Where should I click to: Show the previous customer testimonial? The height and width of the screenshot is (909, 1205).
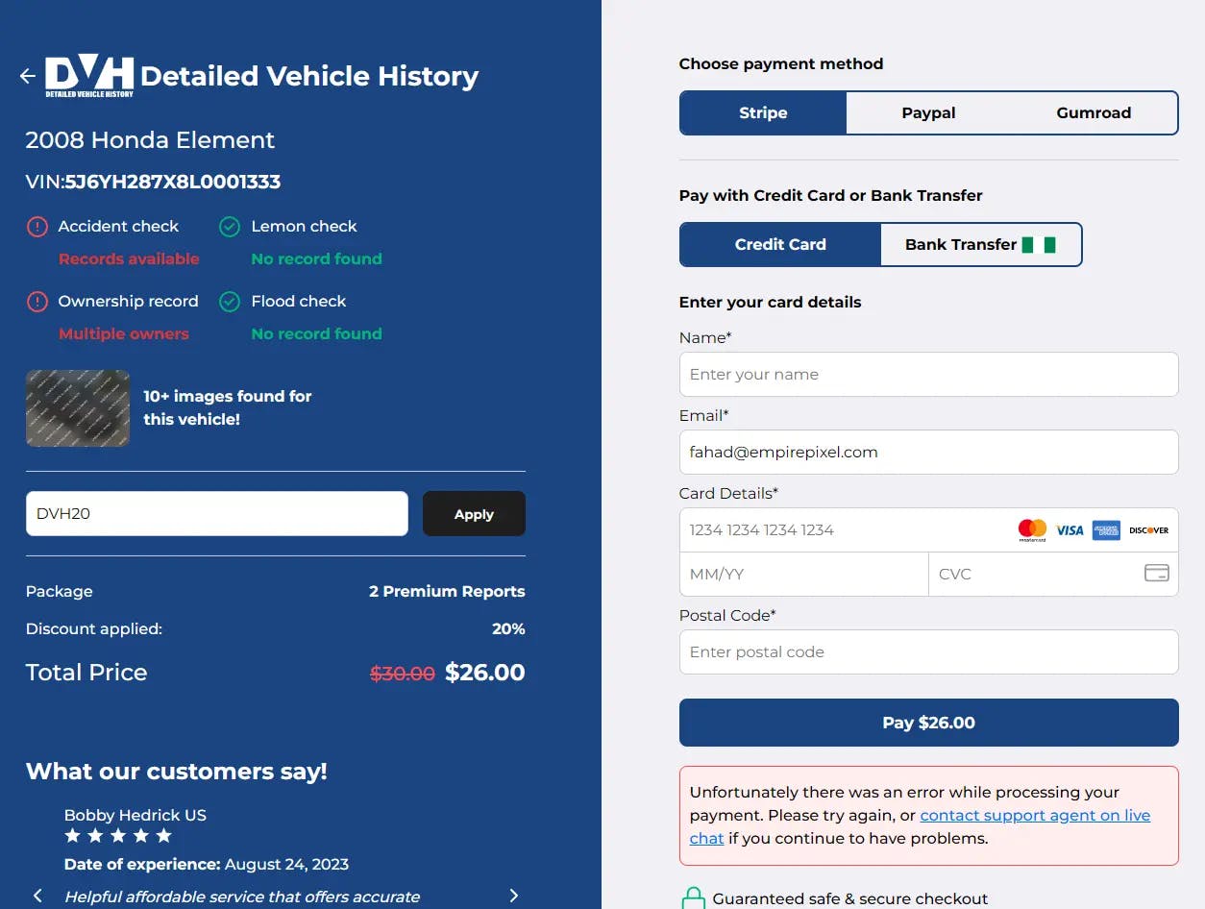point(37,895)
